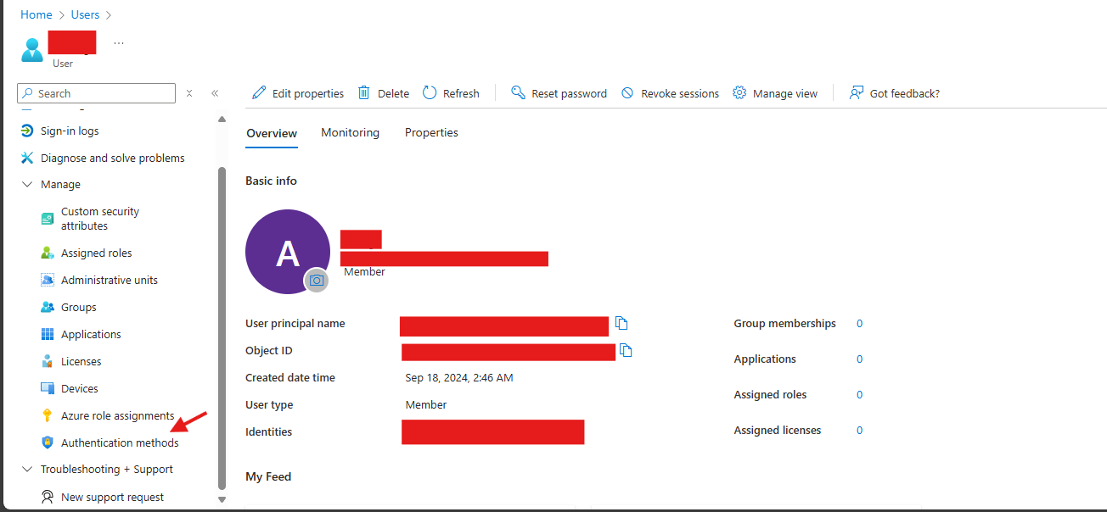Click the Diagnose and solve problems wrench icon
1107x512 pixels.
(x=27, y=158)
